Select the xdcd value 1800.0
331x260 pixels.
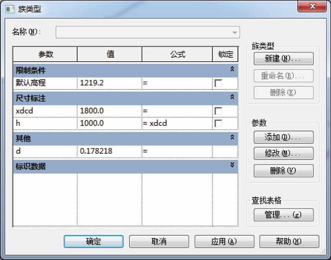(109, 111)
